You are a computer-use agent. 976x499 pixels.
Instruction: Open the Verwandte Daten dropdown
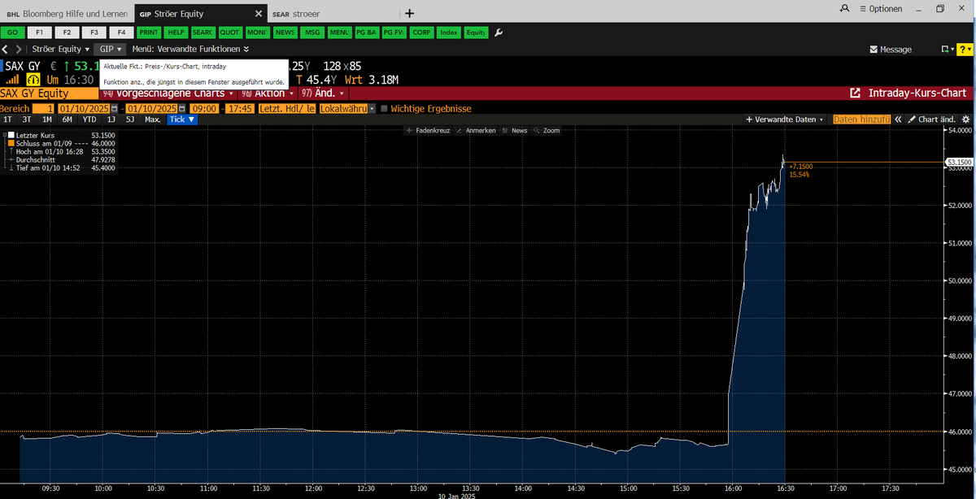click(784, 119)
